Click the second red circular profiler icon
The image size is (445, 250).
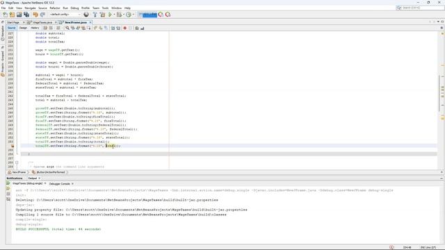(x=168, y=15)
